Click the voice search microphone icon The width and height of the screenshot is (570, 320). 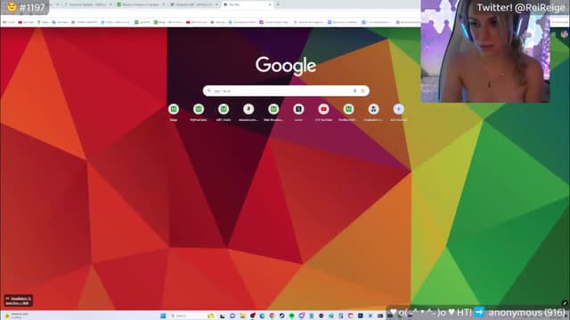click(354, 91)
